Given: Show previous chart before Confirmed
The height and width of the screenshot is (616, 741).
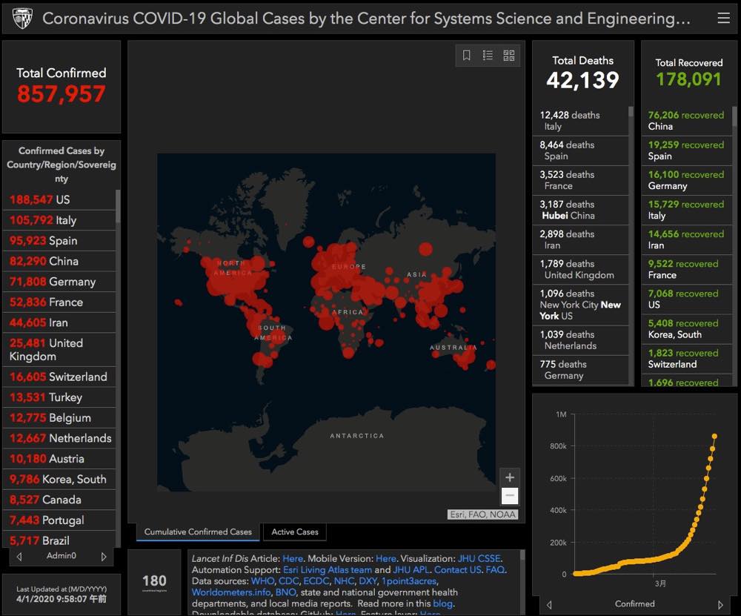Looking at the screenshot, I should pos(548,604).
